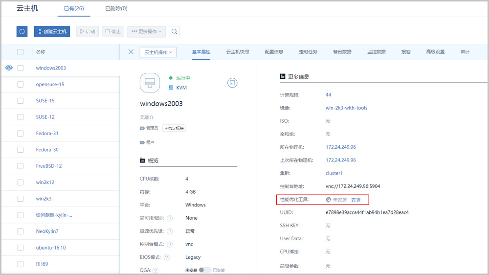Click the eye icon next to windows2003
The height and width of the screenshot is (275, 489).
pyautogui.click(x=9, y=68)
